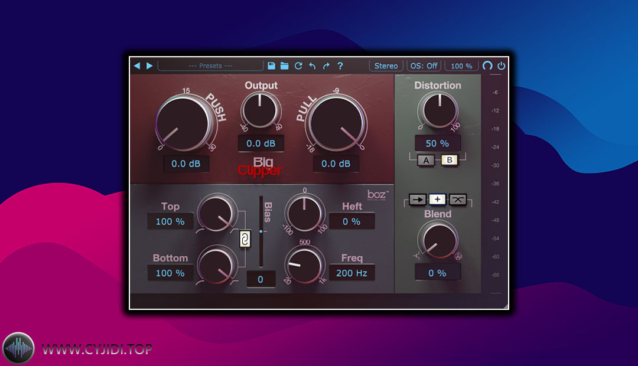Switch to distortion type A
This screenshot has height=366, width=638.
click(426, 160)
